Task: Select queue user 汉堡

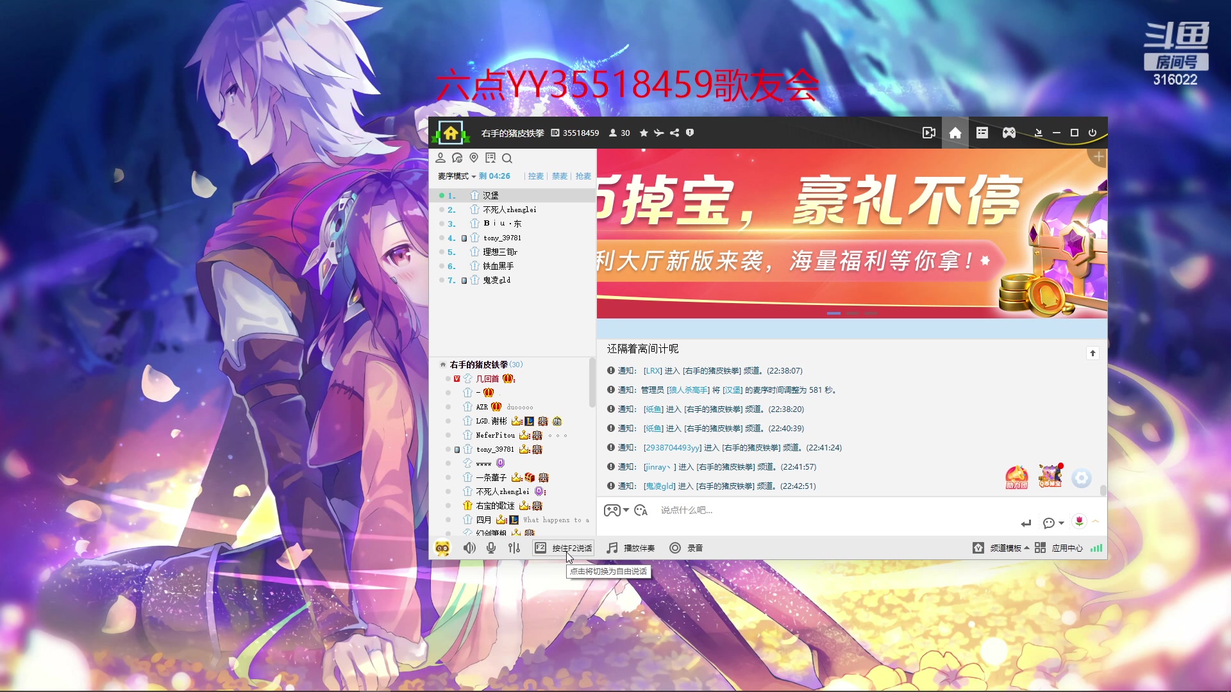Action: tap(513, 195)
